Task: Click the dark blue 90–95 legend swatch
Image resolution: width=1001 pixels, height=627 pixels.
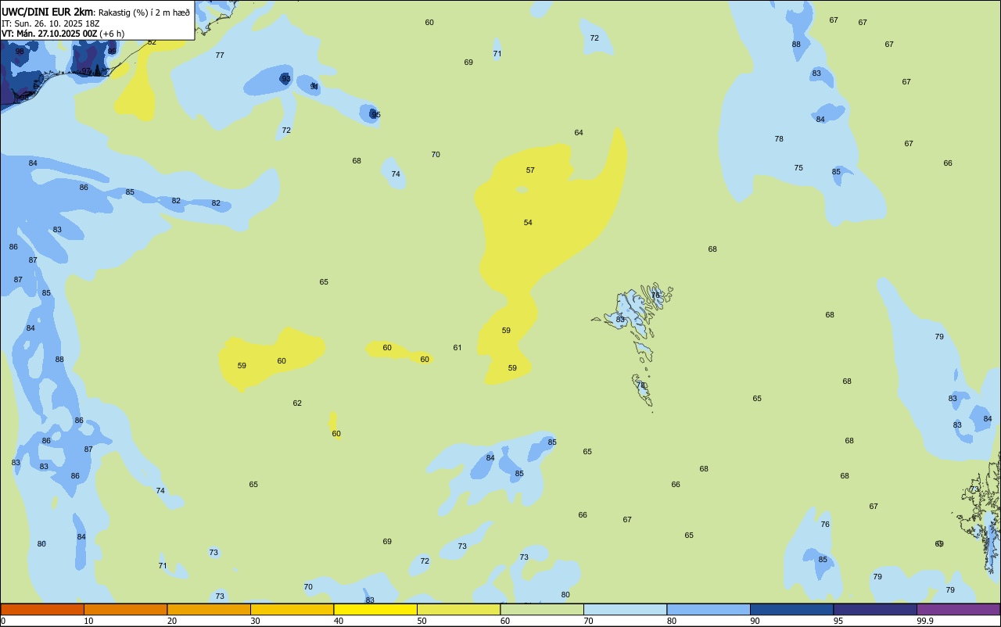Action: coord(792,609)
